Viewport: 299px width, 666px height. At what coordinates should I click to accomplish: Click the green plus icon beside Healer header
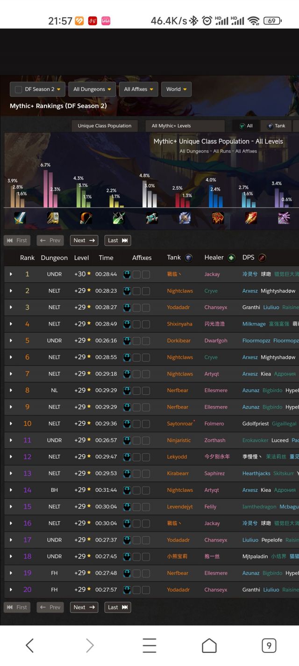tap(231, 258)
